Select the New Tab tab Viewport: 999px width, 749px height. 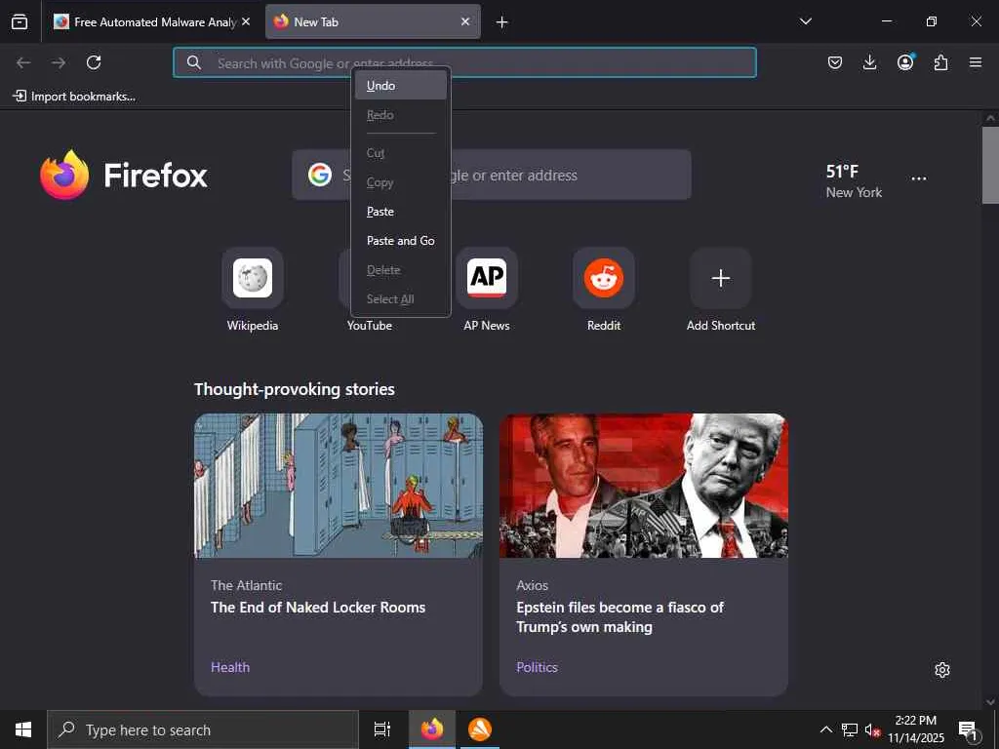point(373,21)
